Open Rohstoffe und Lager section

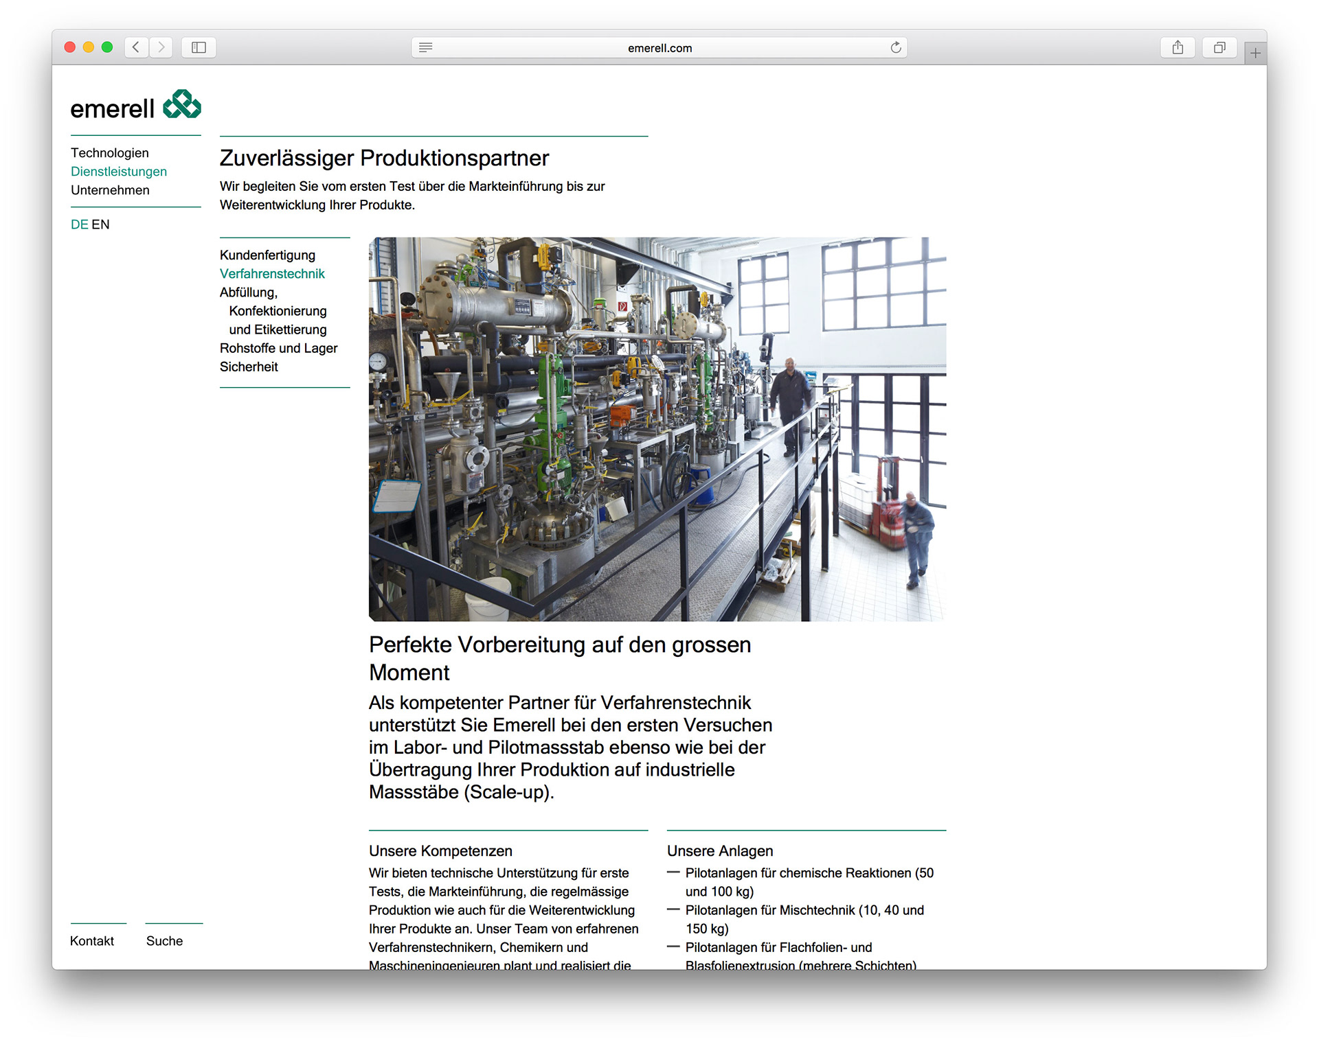pos(278,348)
